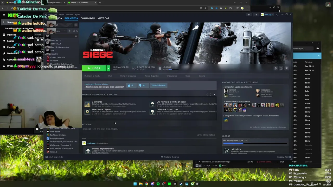The image size is (333, 187).
Task: Switch to the COMUNIDAD tab
Action: 88,18
